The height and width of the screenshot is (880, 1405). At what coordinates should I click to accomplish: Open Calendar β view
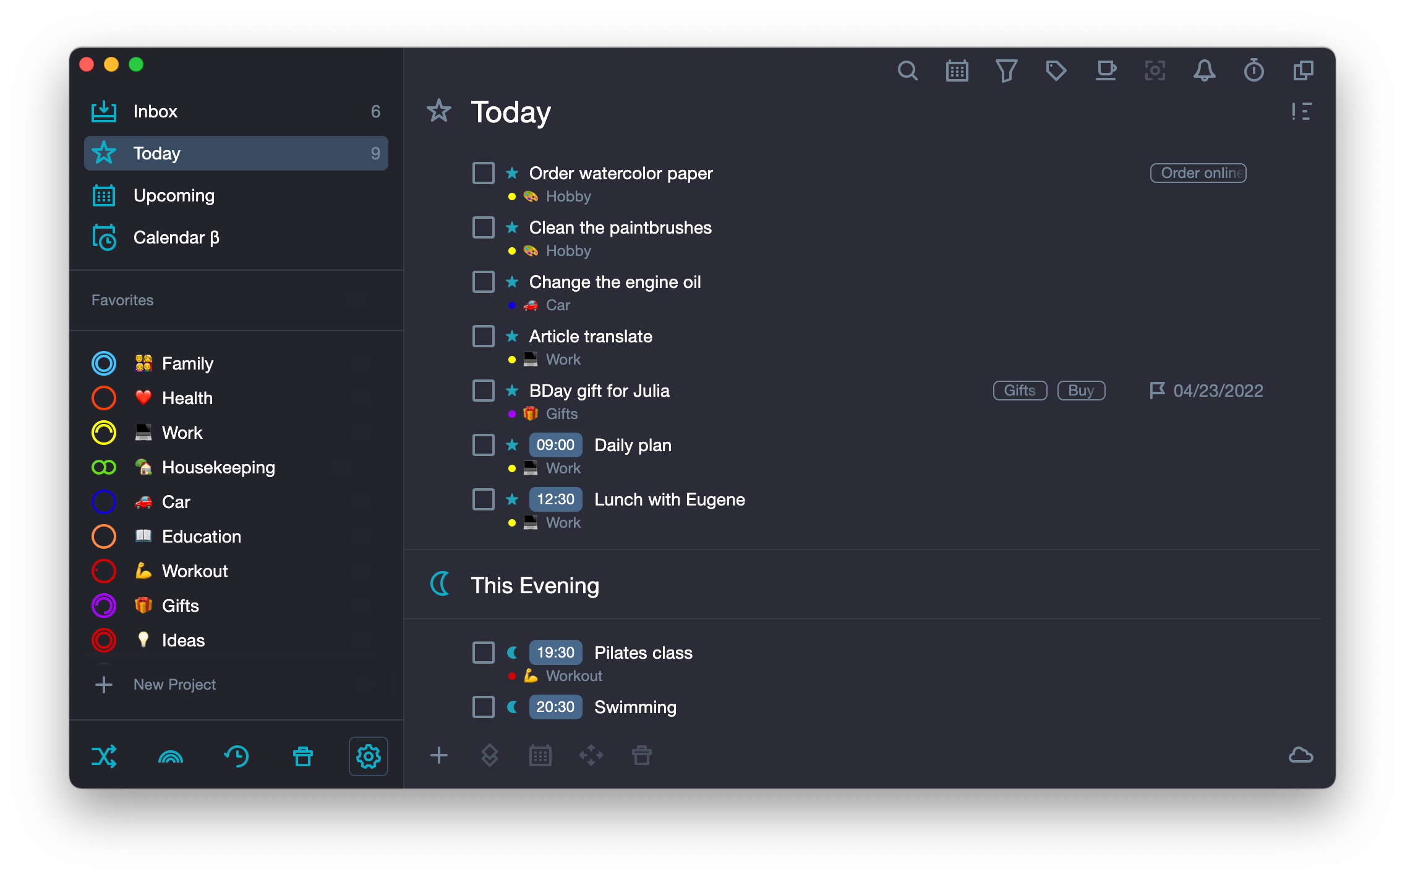point(236,237)
